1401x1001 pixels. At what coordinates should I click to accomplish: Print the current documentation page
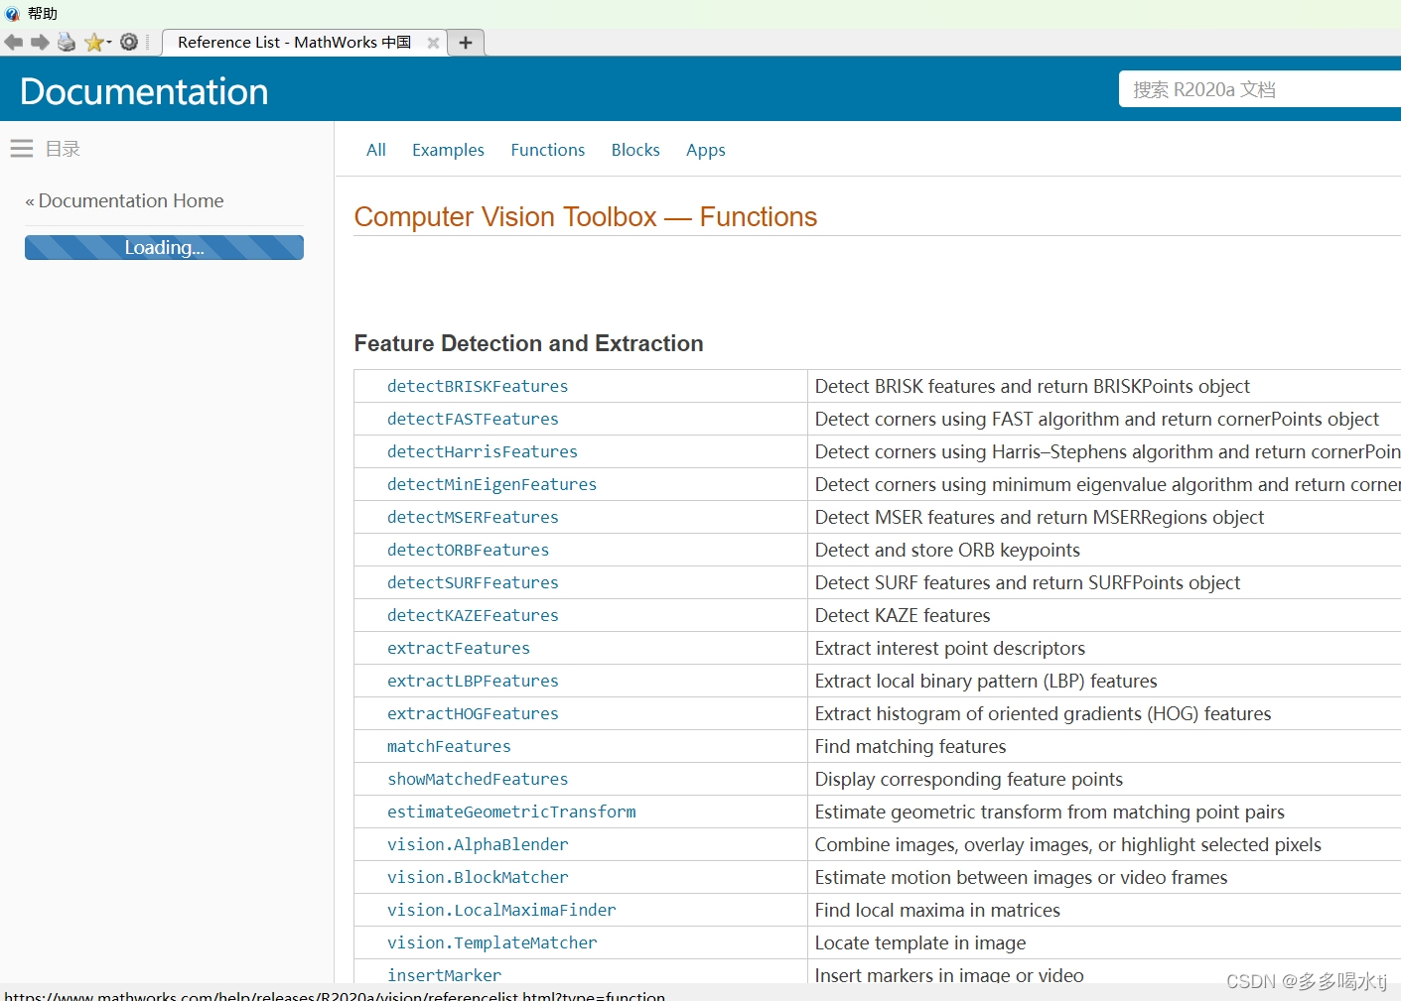(67, 42)
